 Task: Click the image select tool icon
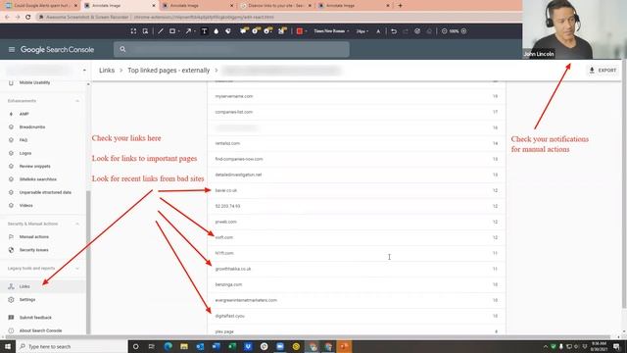(x=145, y=31)
